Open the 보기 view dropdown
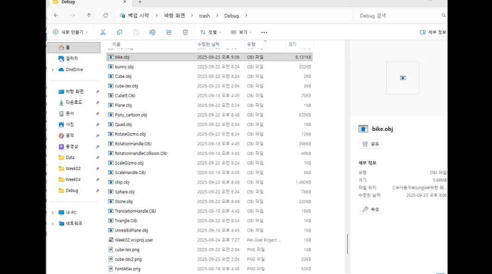The width and height of the screenshot is (492, 274). 241,32
